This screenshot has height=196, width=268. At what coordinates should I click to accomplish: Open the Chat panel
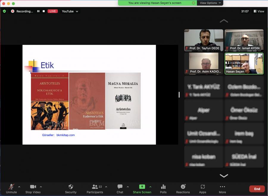[x=120, y=189]
